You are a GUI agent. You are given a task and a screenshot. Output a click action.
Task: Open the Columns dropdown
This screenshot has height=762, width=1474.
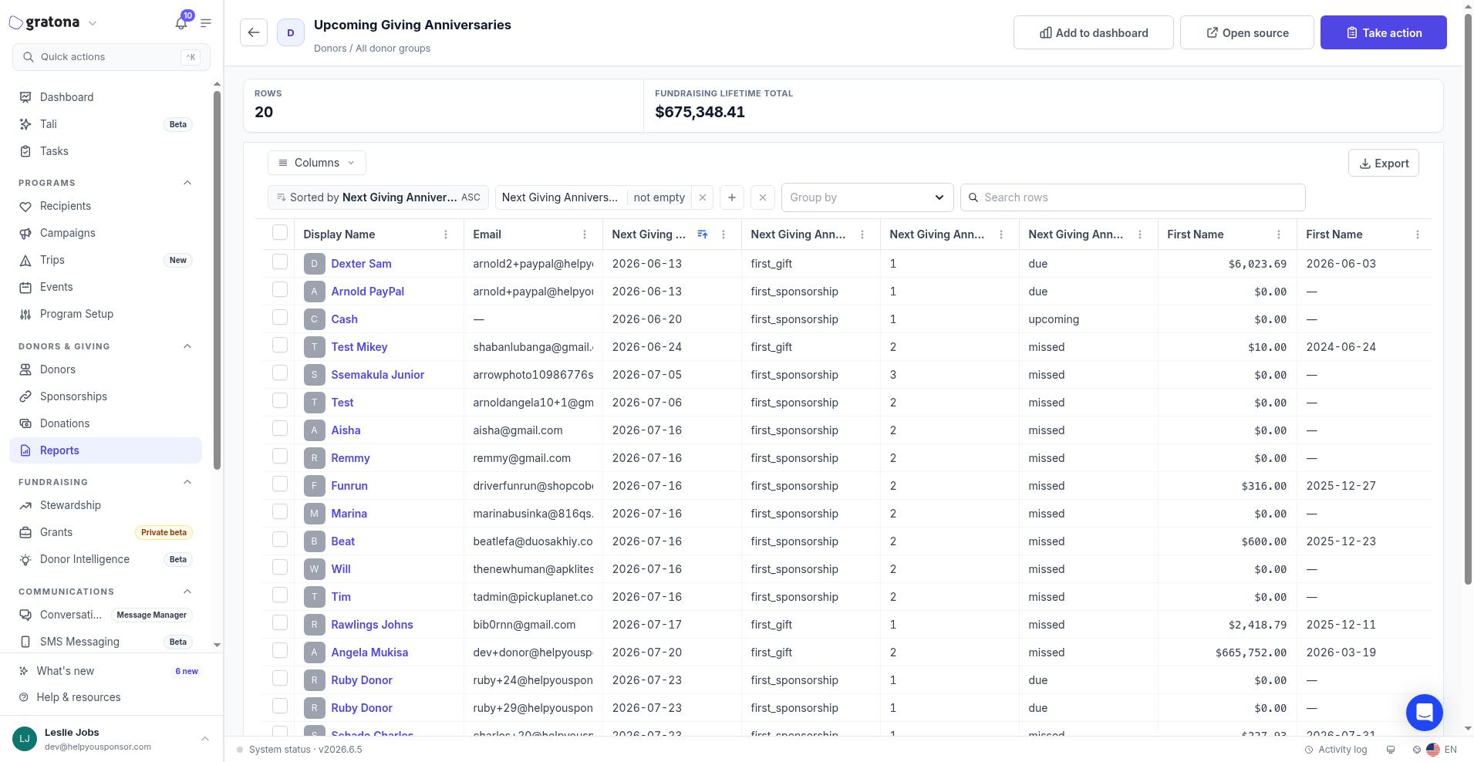317,163
